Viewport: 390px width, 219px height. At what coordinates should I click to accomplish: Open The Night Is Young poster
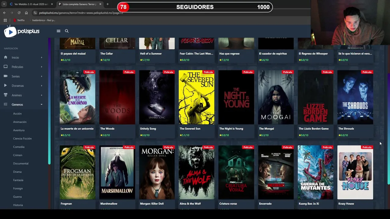(236, 97)
